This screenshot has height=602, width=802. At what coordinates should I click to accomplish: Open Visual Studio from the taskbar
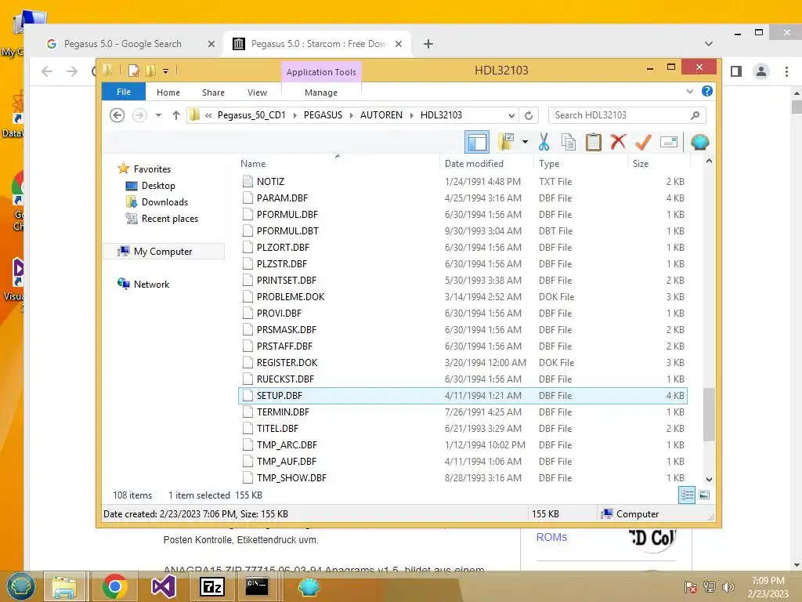tap(164, 586)
